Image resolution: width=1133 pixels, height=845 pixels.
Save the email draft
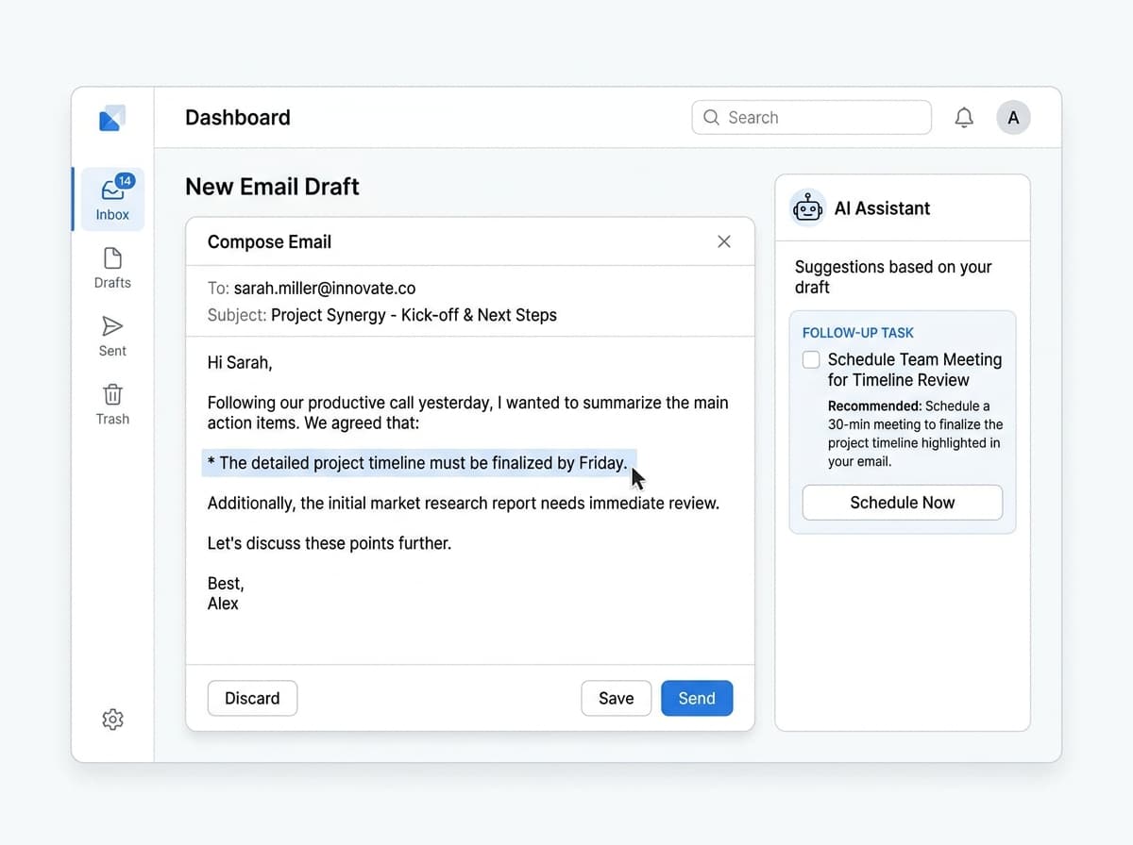point(616,699)
